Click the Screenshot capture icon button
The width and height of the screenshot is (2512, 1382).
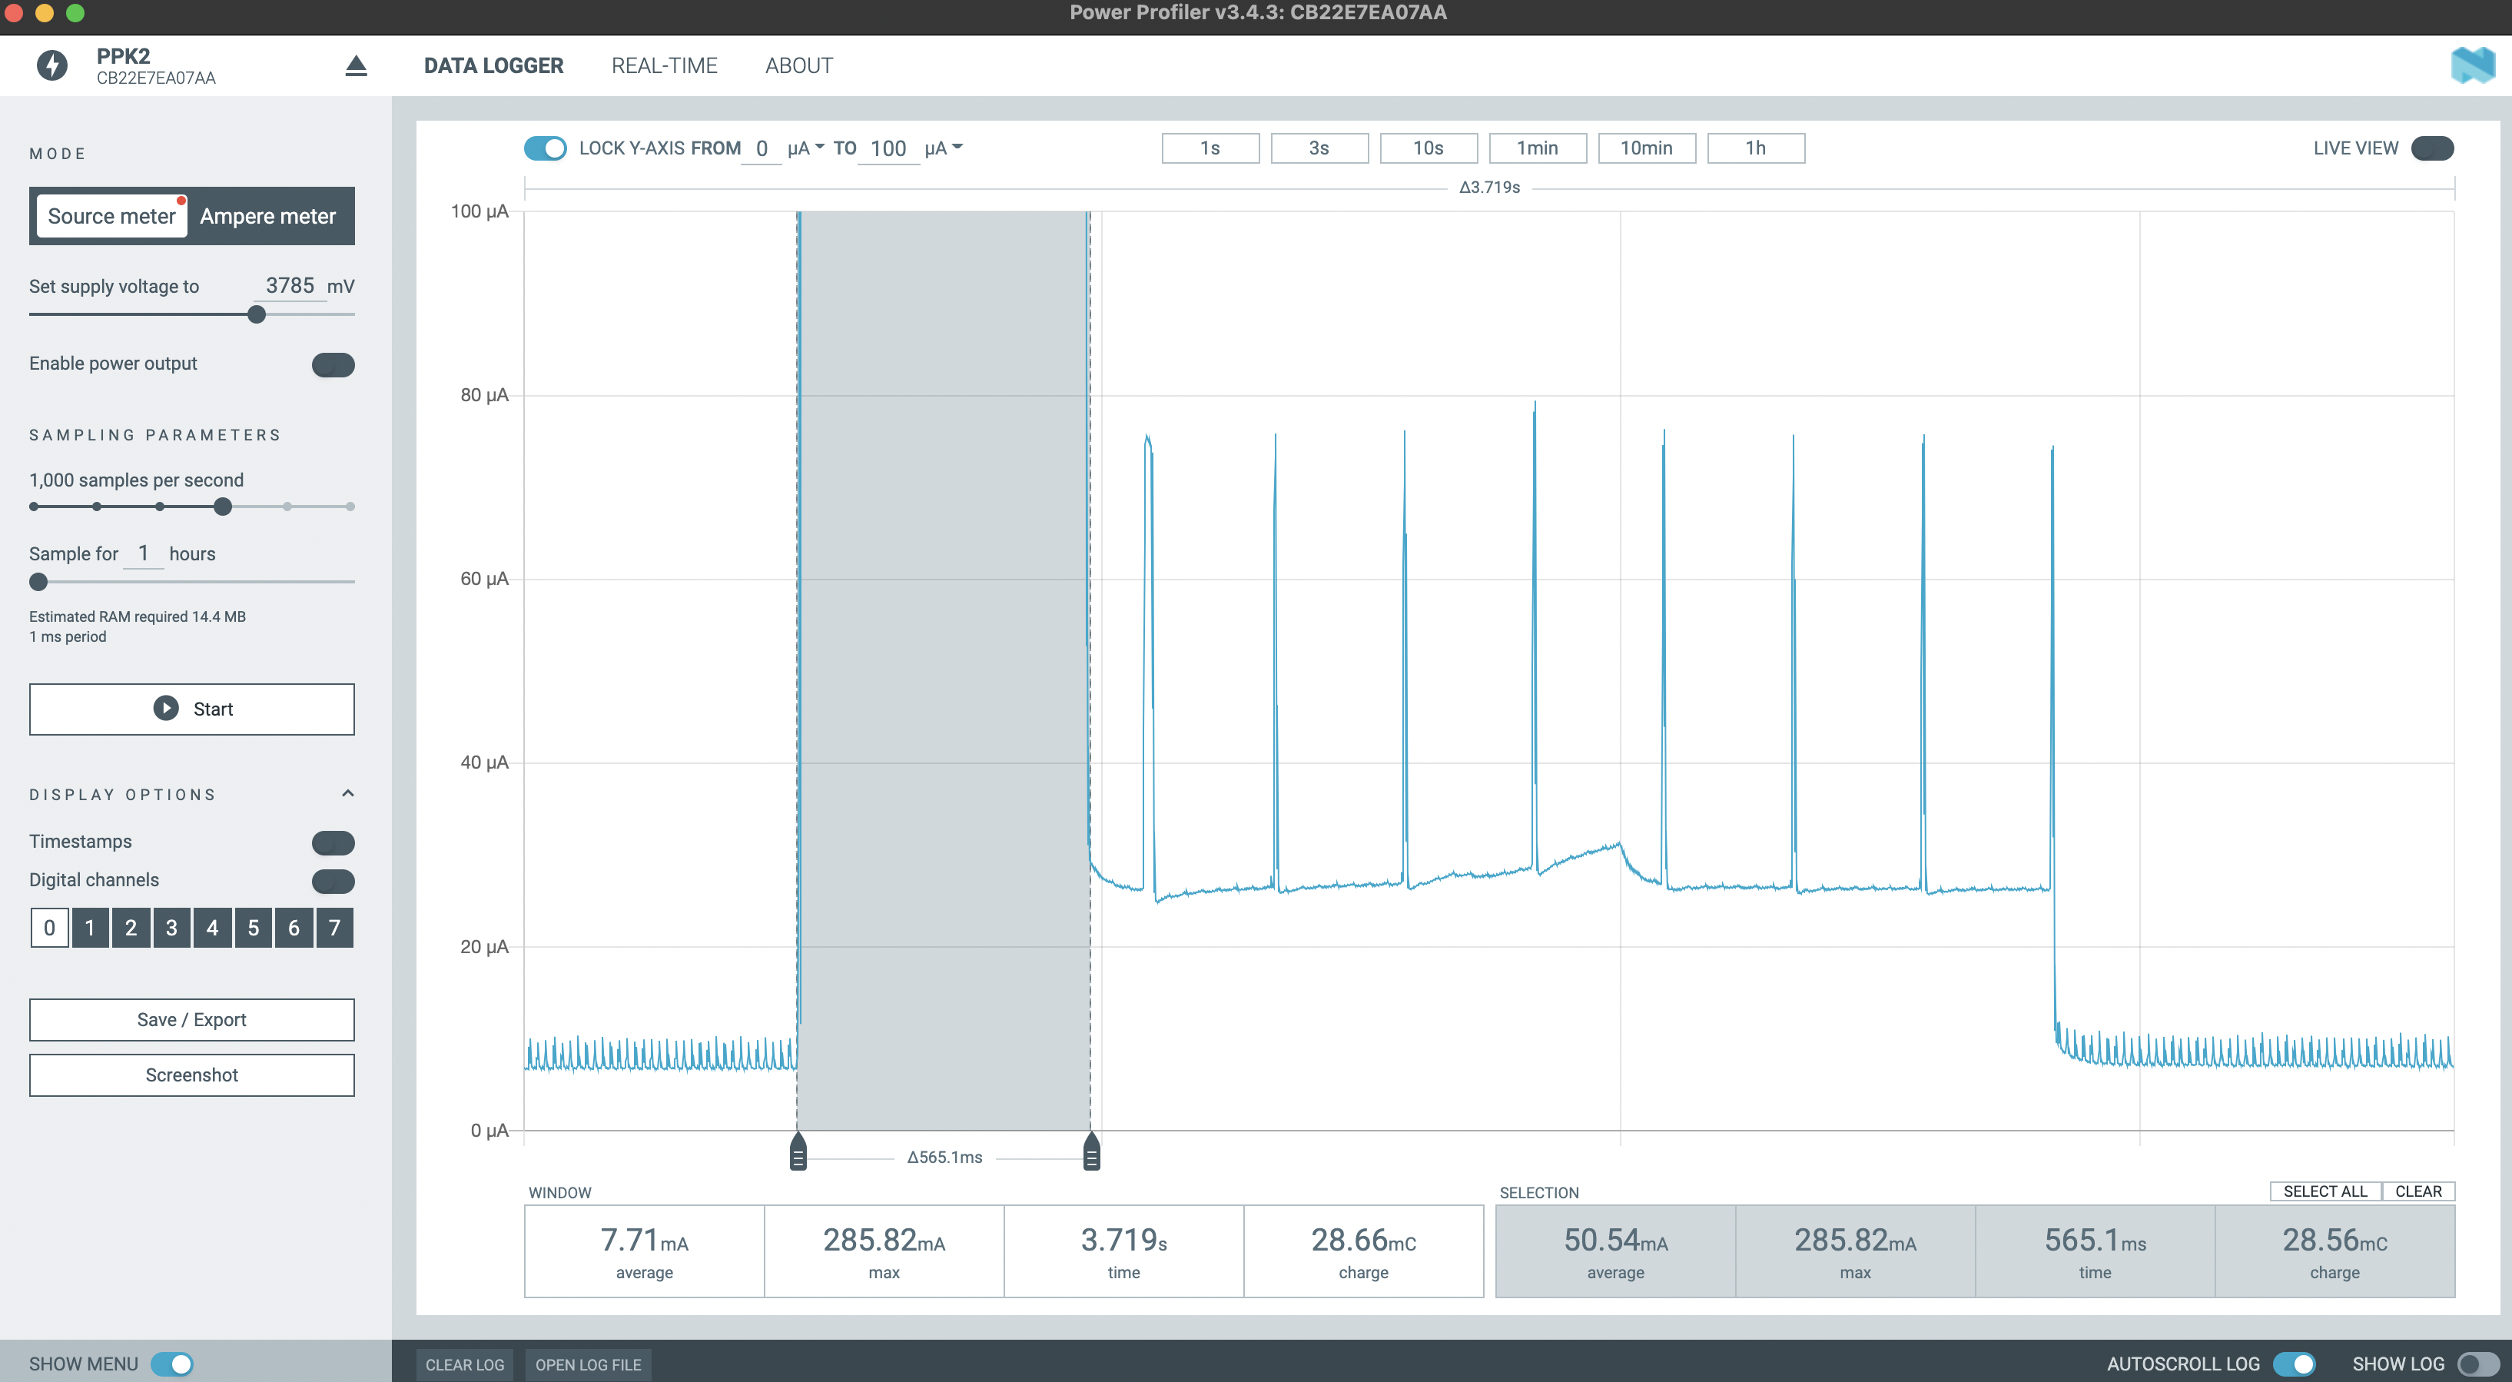(x=191, y=1074)
